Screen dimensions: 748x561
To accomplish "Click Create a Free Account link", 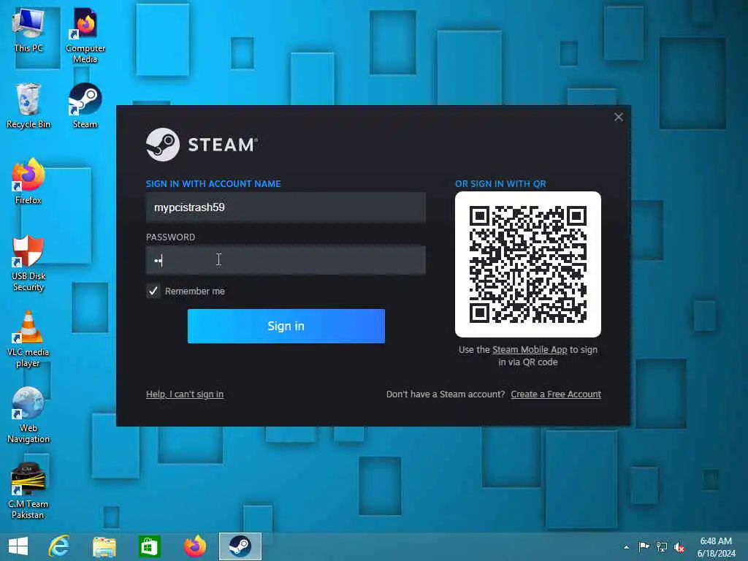I will point(556,394).
